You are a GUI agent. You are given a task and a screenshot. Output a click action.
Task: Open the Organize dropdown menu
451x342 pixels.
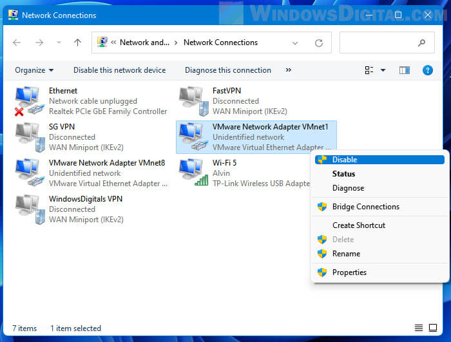(x=34, y=70)
